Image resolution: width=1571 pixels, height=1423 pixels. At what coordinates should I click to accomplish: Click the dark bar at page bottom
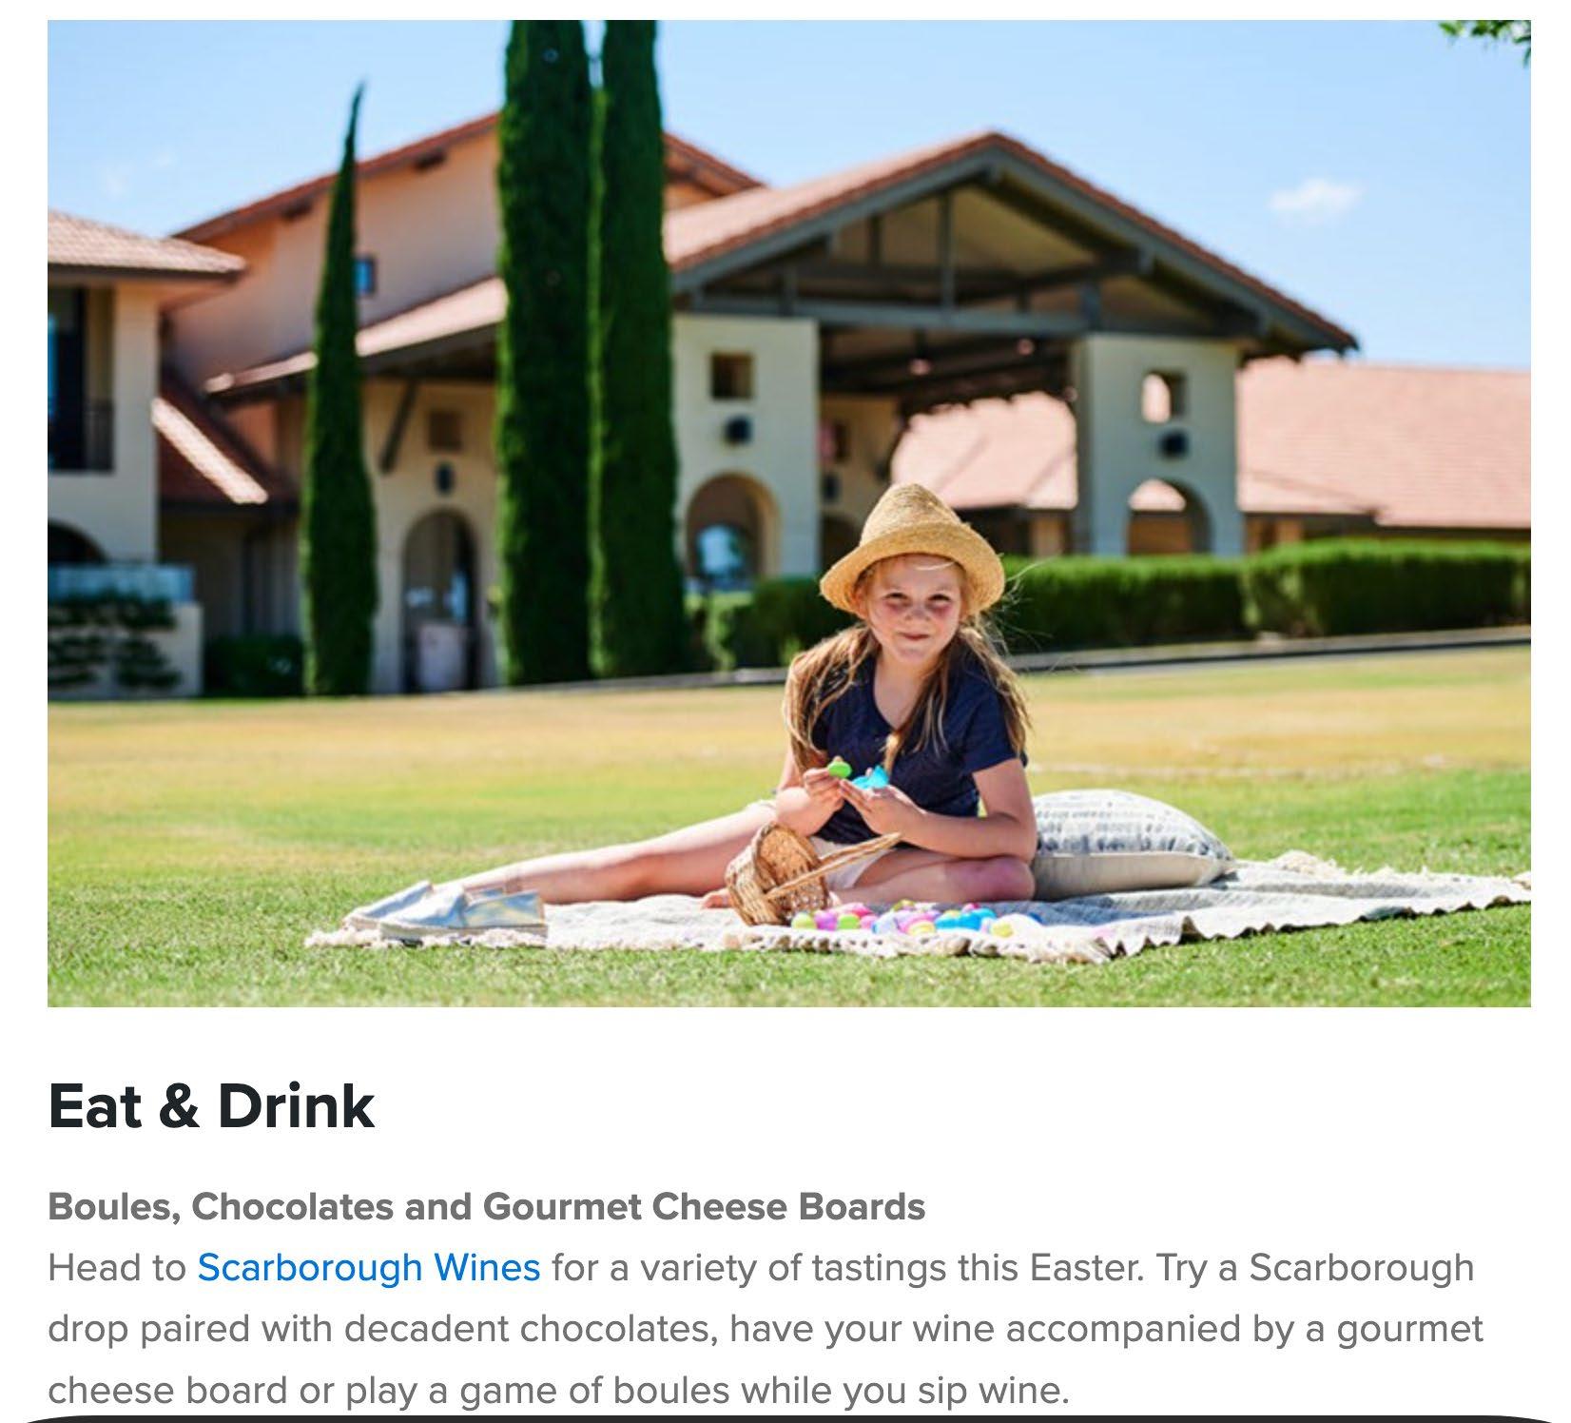coord(785,1418)
